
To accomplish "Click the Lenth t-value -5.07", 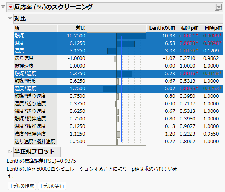I will (169, 89).
